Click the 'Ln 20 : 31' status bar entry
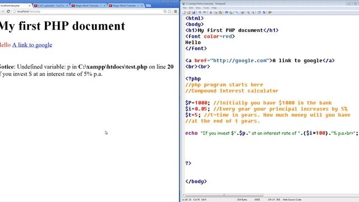 pyautogui.click(x=186, y=200)
